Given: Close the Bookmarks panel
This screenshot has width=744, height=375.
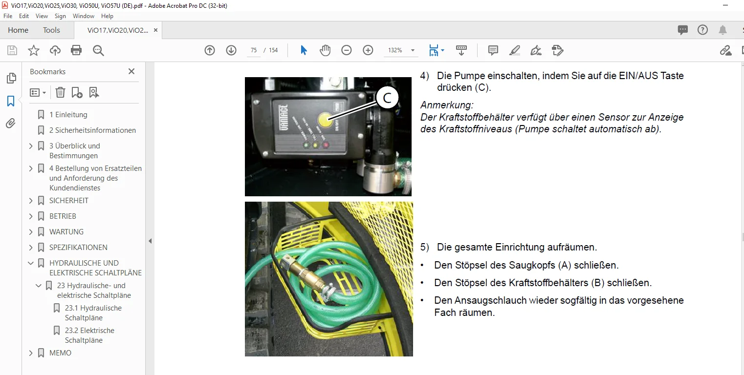Looking at the screenshot, I should 131,71.
